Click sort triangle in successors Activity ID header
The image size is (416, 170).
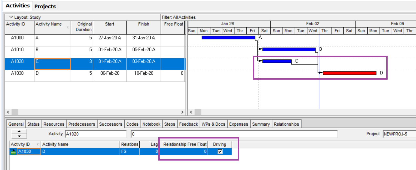tap(38, 144)
